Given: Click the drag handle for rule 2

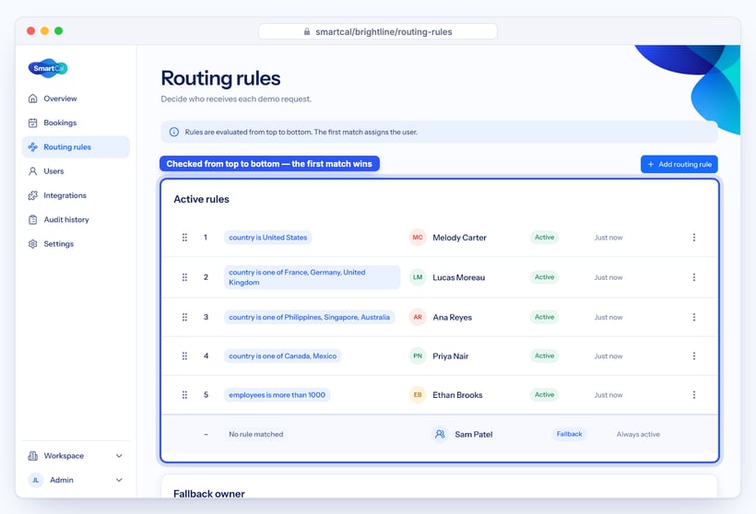Looking at the screenshot, I should (184, 277).
